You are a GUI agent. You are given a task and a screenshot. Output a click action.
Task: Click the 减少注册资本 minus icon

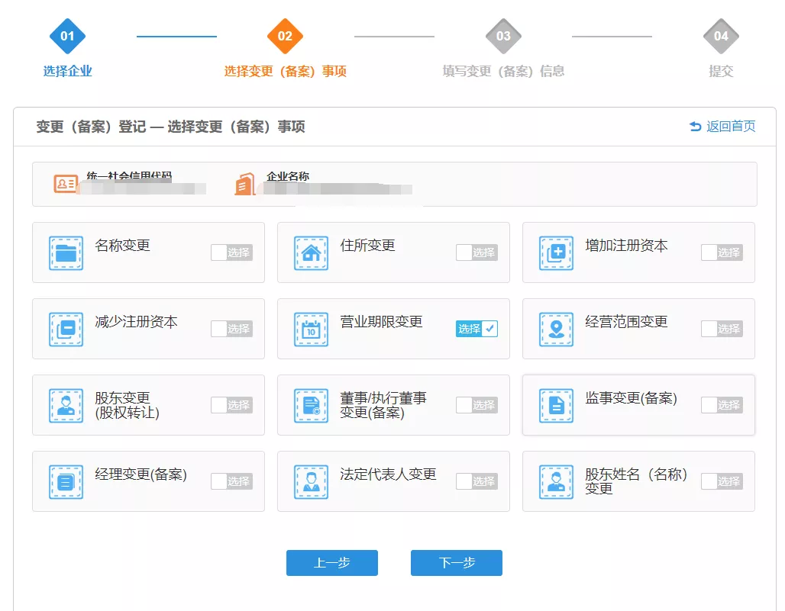point(67,329)
